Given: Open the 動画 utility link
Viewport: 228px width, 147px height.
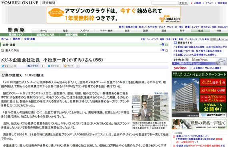Looking at the screenshot, I should 180,39.
